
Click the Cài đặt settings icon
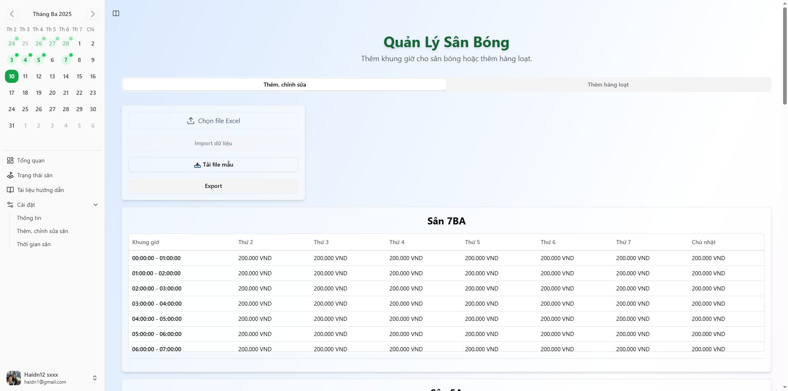(x=10, y=205)
